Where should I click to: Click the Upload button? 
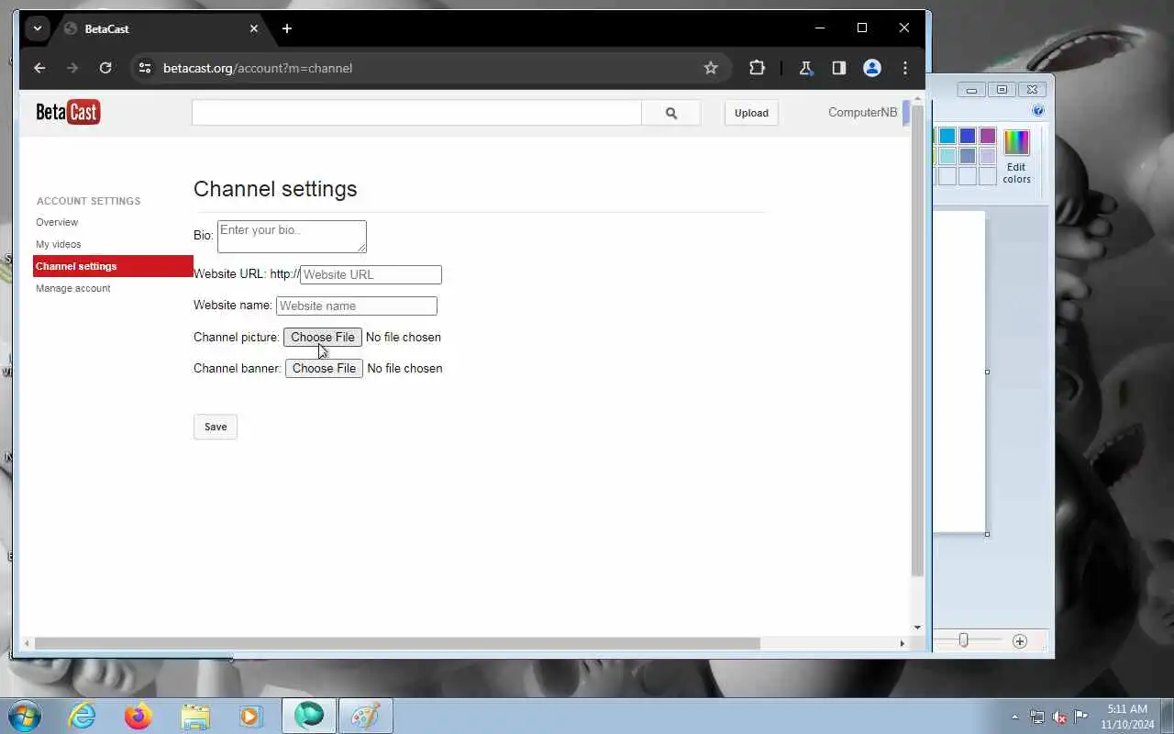(x=751, y=113)
